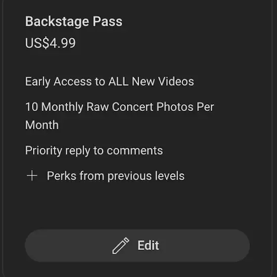The width and height of the screenshot is (277, 277).
Task: Expand perks with the plus icon
Action: point(32,176)
